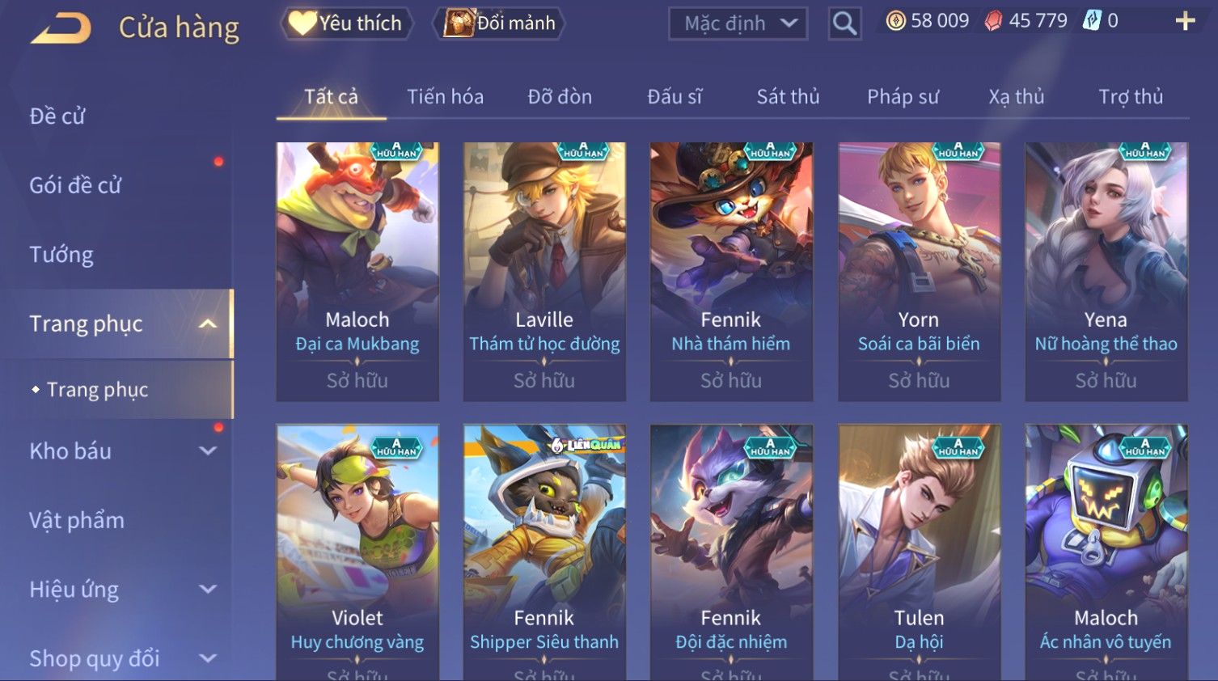
Task: Switch to the Sát thủ tab
Action: pyautogui.click(x=788, y=97)
